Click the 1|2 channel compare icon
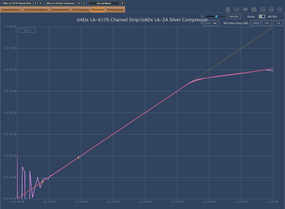285x209 pixels. click(x=262, y=9)
